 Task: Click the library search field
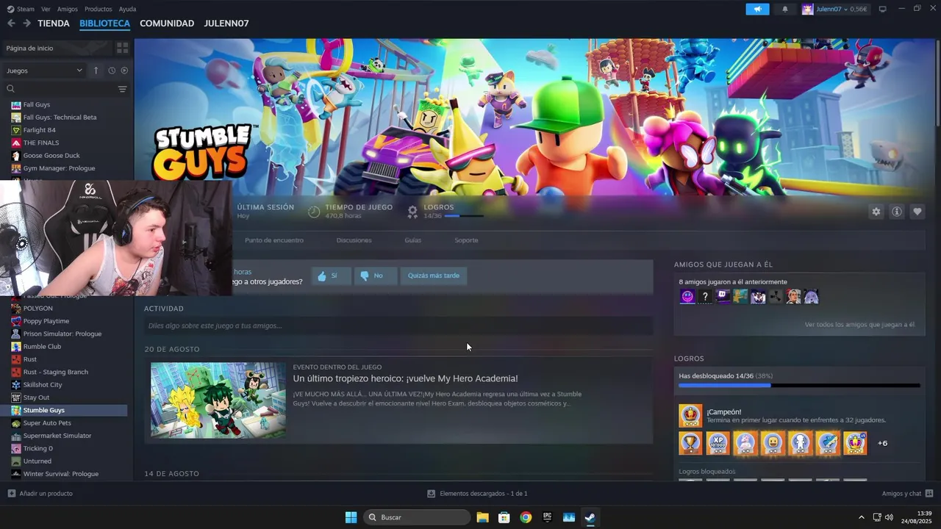coord(60,89)
